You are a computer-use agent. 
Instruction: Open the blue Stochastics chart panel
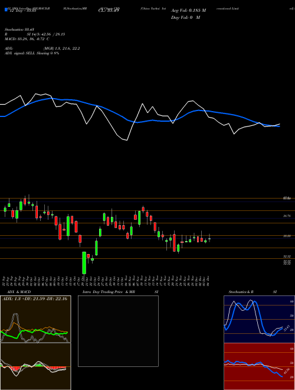coord(259,319)
